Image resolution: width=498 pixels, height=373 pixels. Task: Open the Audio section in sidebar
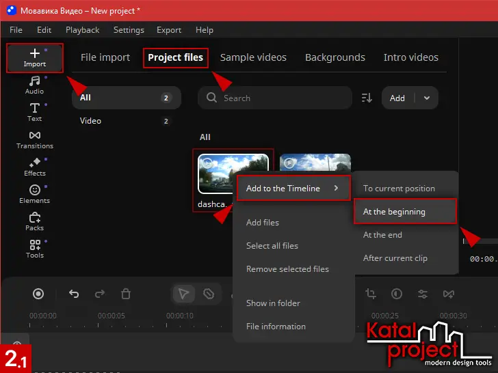[x=35, y=85]
